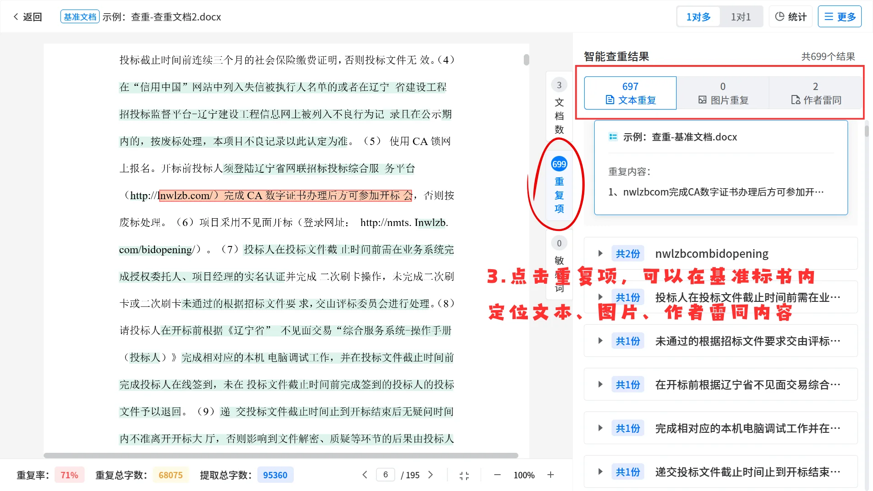Select the 作者雷同 results category
This screenshot has height=491, width=873.
click(x=815, y=93)
